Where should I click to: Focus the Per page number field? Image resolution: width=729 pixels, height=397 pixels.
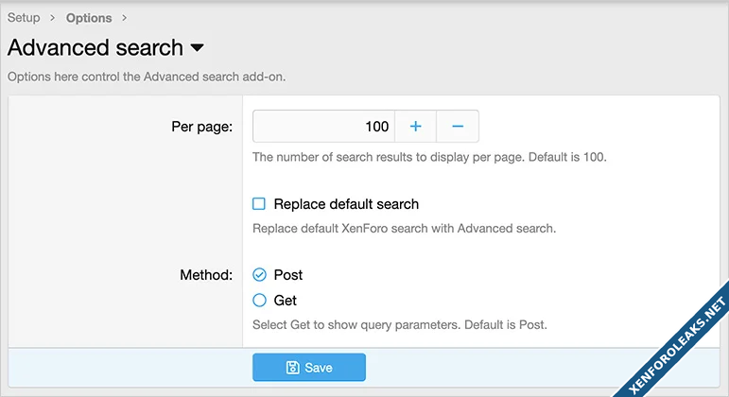(323, 126)
